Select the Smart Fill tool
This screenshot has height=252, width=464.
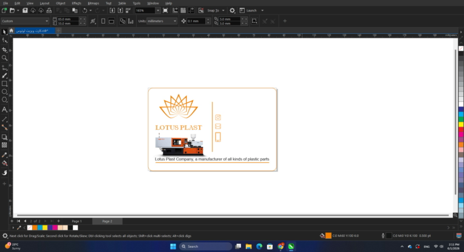[4, 173]
